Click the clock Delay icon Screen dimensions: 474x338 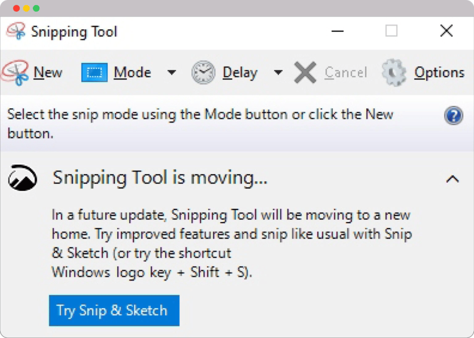tap(204, 73)
